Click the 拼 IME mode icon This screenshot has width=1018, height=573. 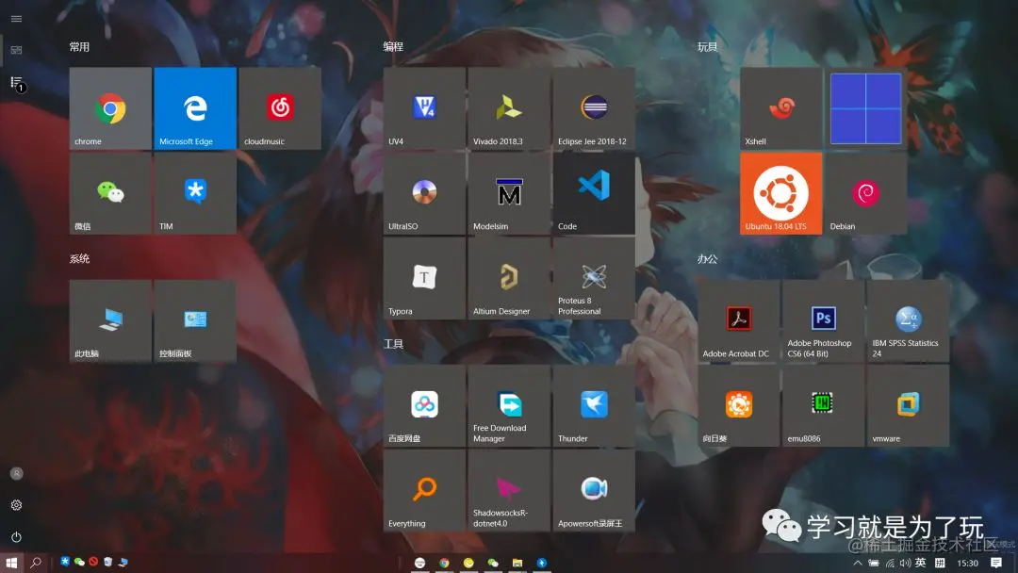[940, 564]
